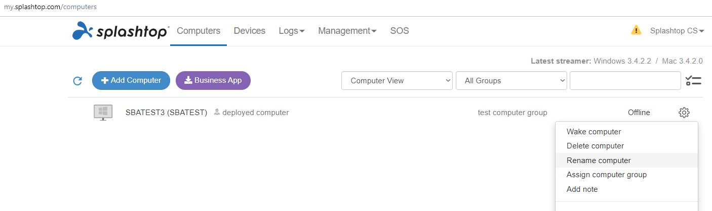Open the Splashtop CS account menu
Screen dimensions: 712x211
[x=677, y=31]
